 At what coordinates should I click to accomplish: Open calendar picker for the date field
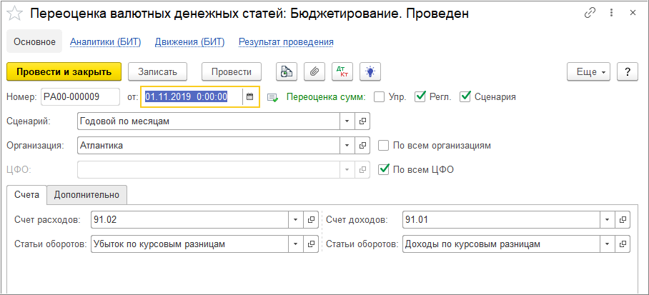[249, 97]
